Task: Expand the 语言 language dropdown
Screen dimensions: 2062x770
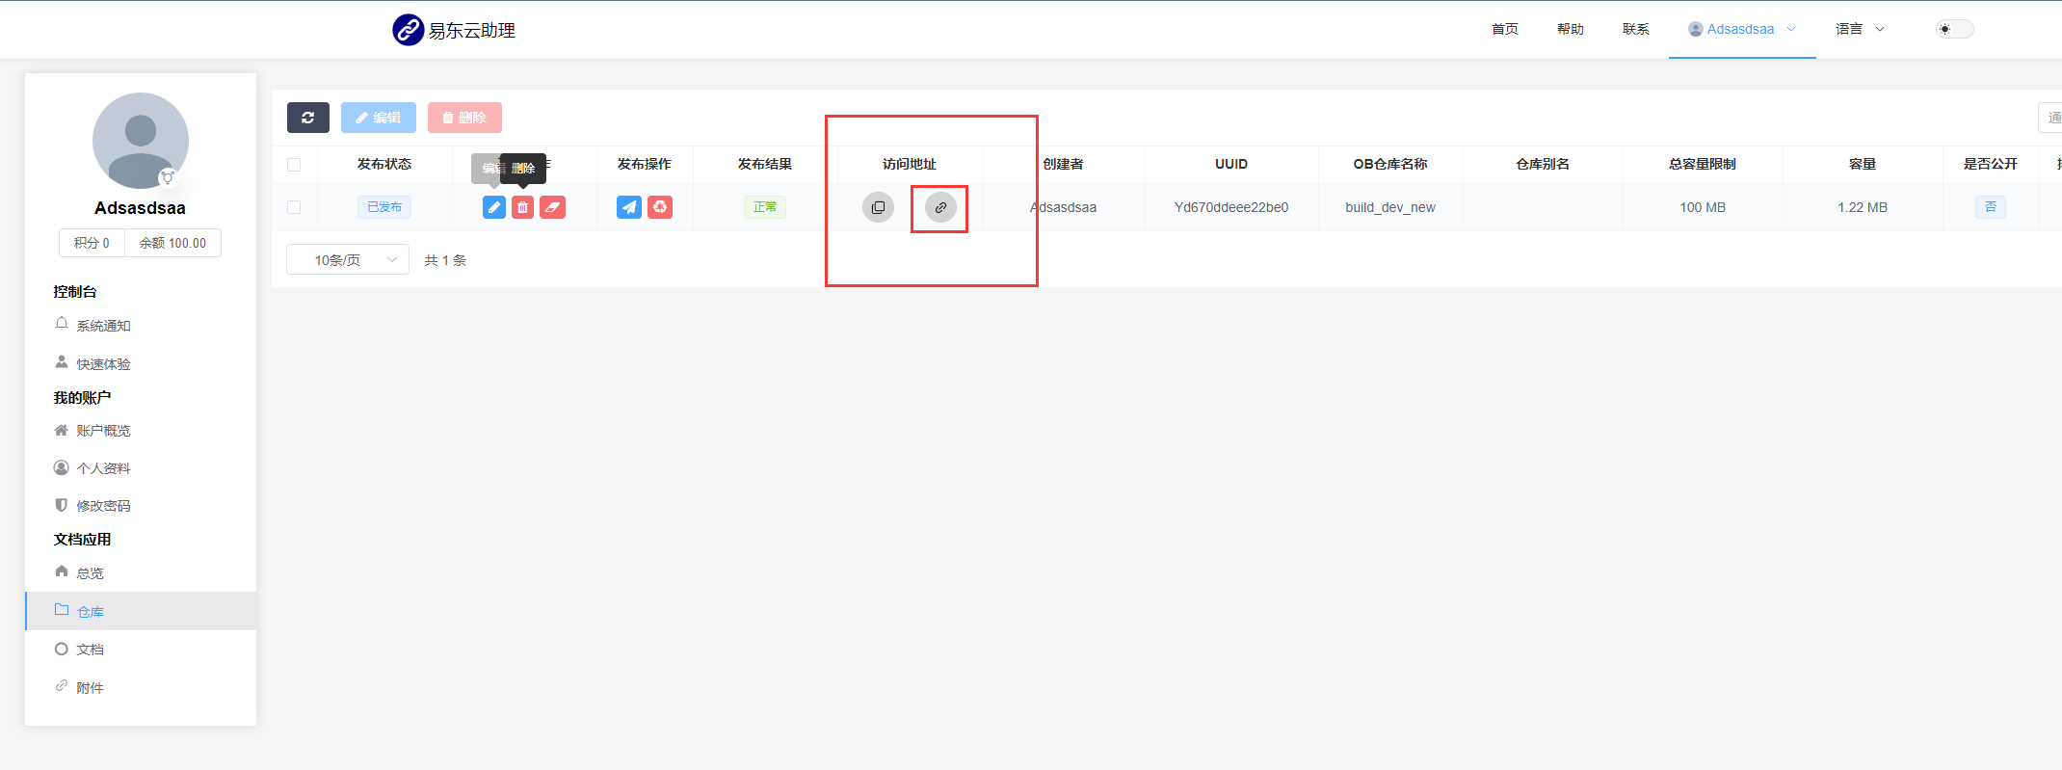Action: pyautogui.click(x=1859, y=29)
